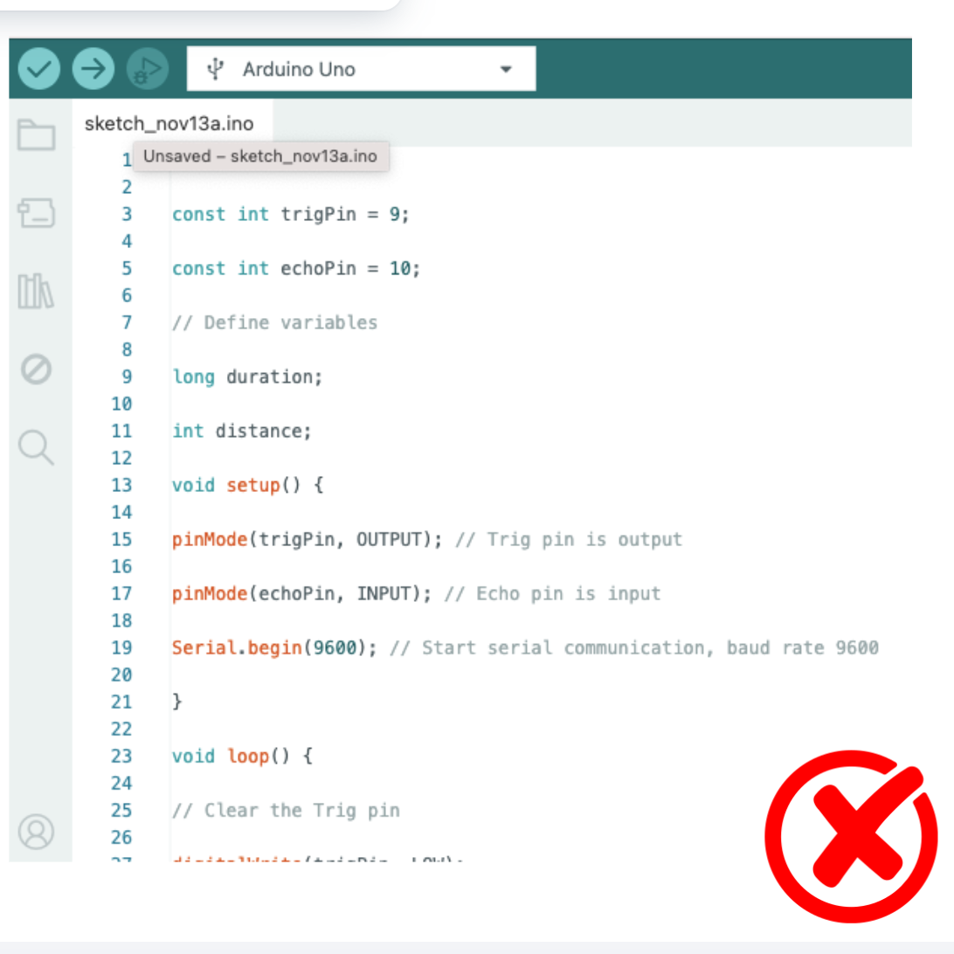Screen dimensions: 954x954
Task: Open the Library Manager books icon
Action: pyautogui.click(x=37, y=291)
